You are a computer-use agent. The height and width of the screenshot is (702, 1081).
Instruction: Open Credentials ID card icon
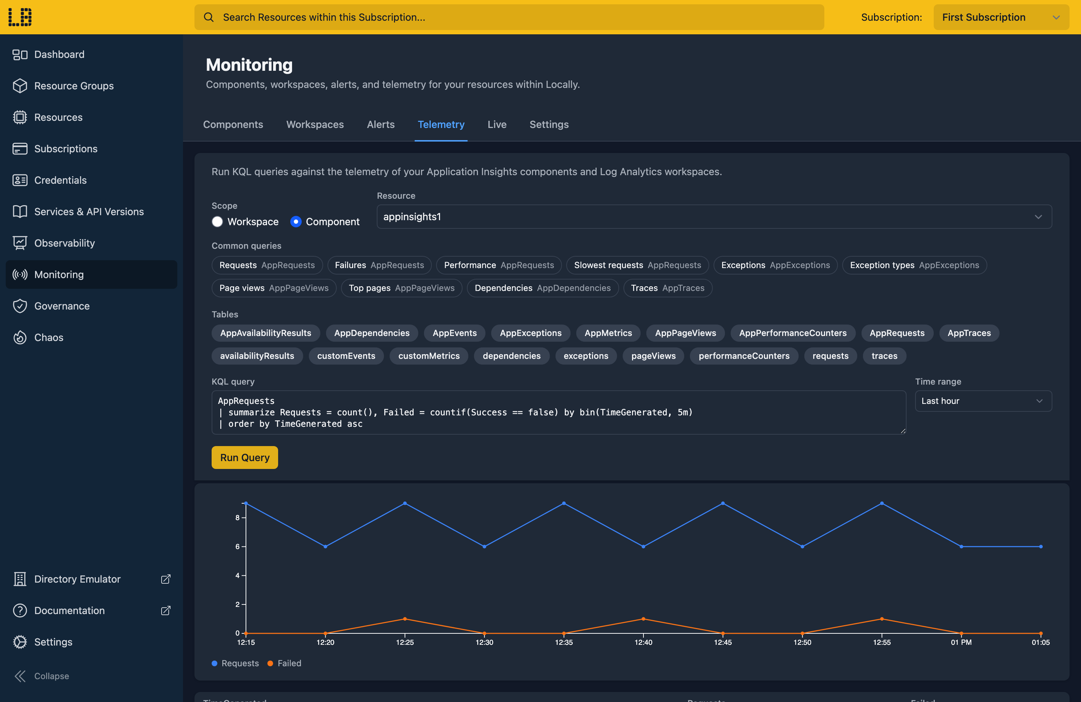click(x=20, y=180)
